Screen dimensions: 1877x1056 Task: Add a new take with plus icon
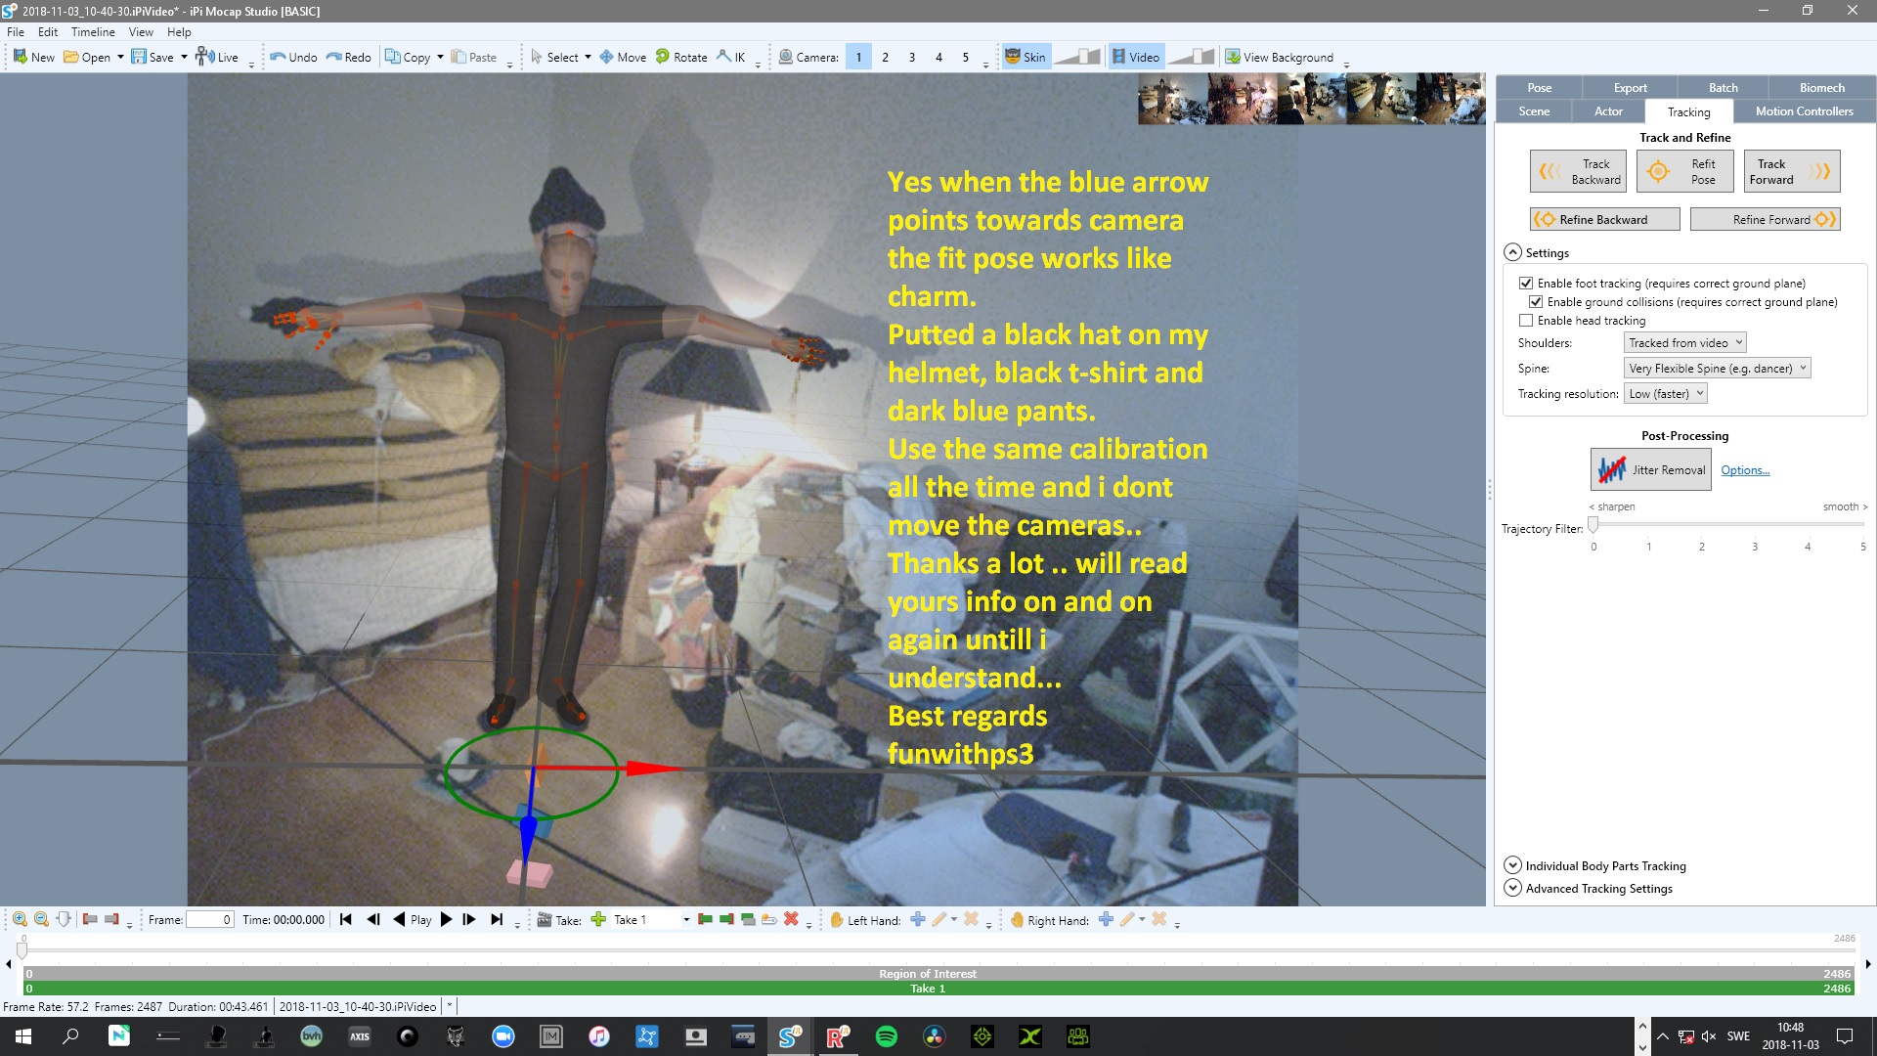pyautogui.click(x=598, y=919)
